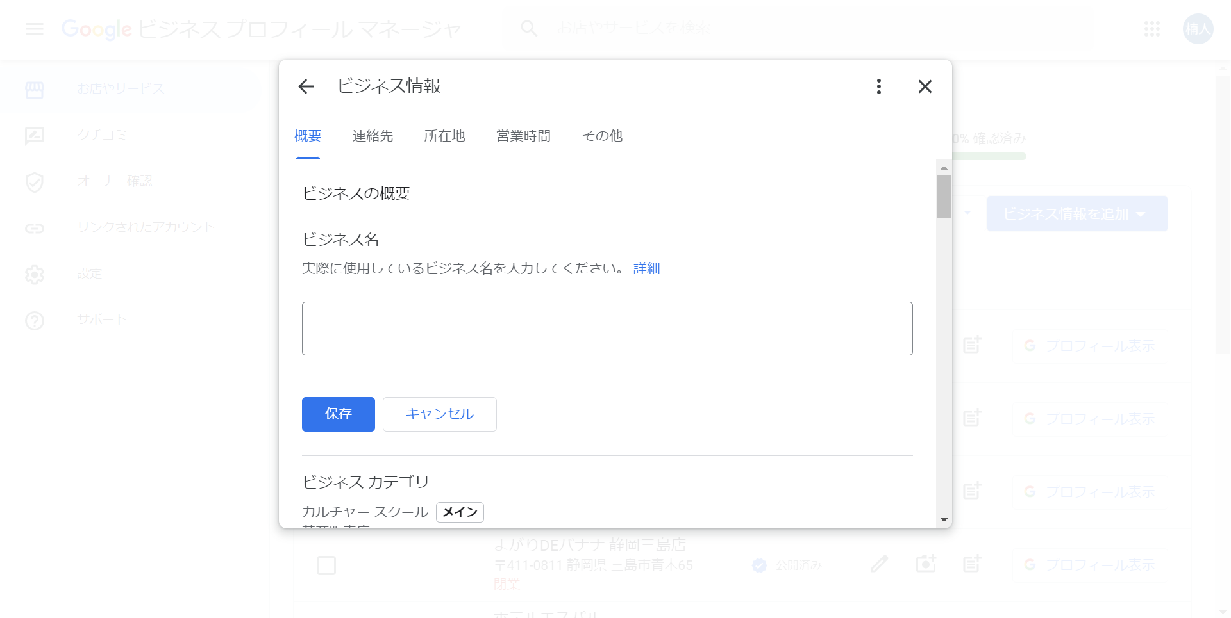Click the 公開済み verified badge icon
The width and height of the screenshot is (1231, 618).
759,565
